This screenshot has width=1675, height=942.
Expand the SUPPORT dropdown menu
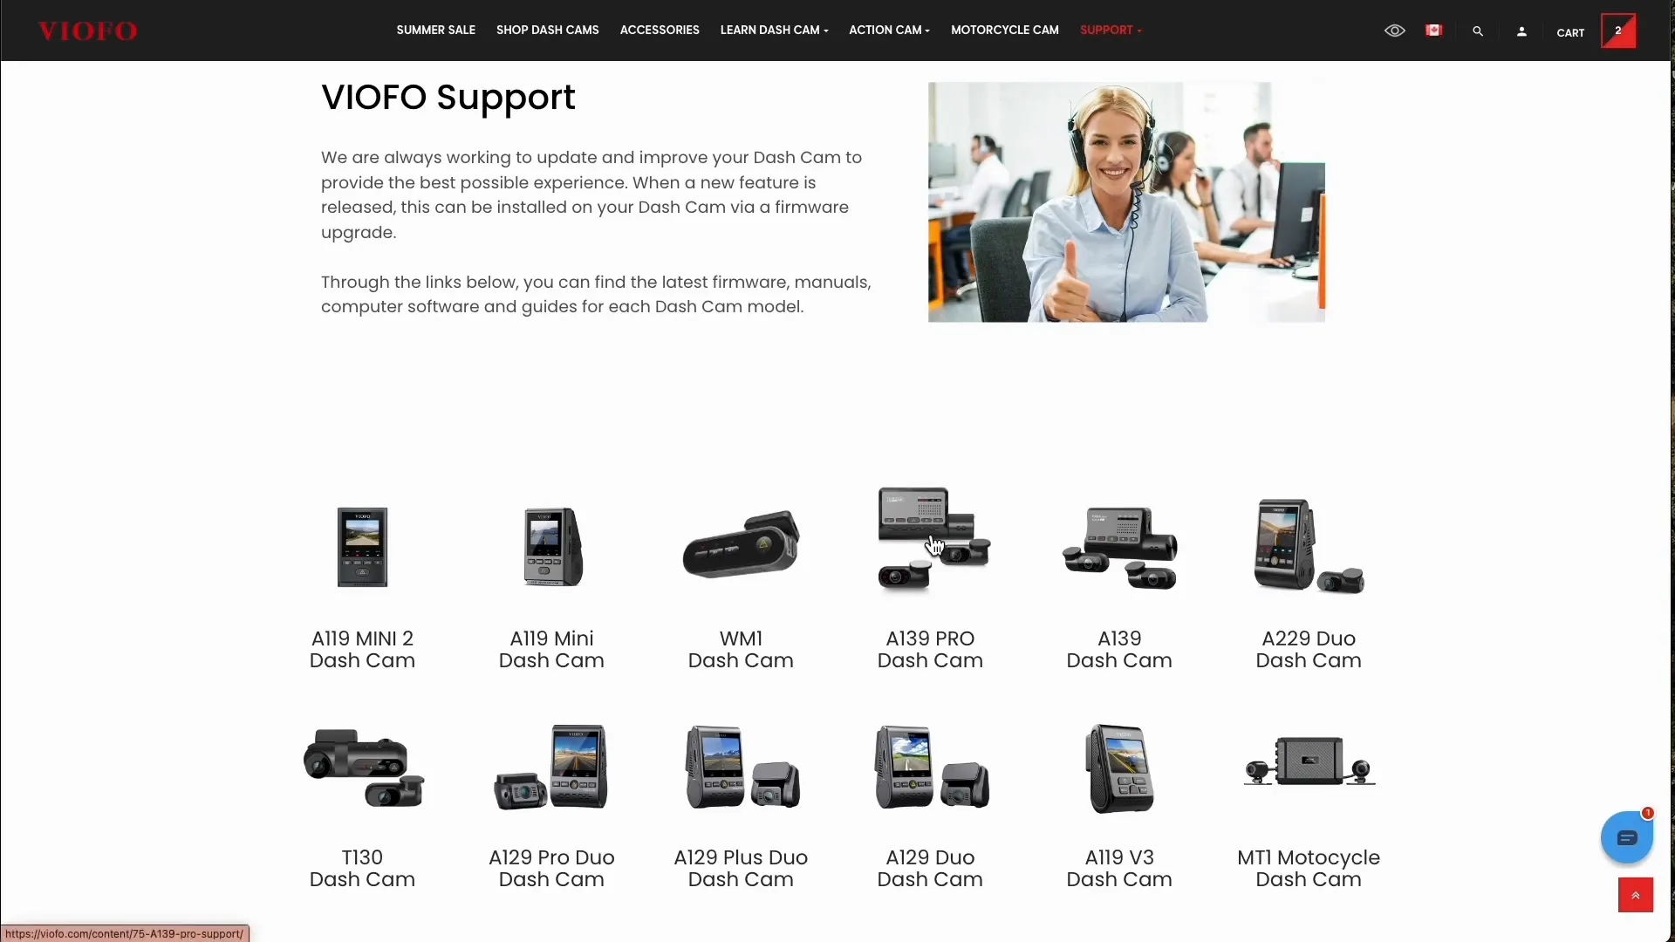(1109, 30)
